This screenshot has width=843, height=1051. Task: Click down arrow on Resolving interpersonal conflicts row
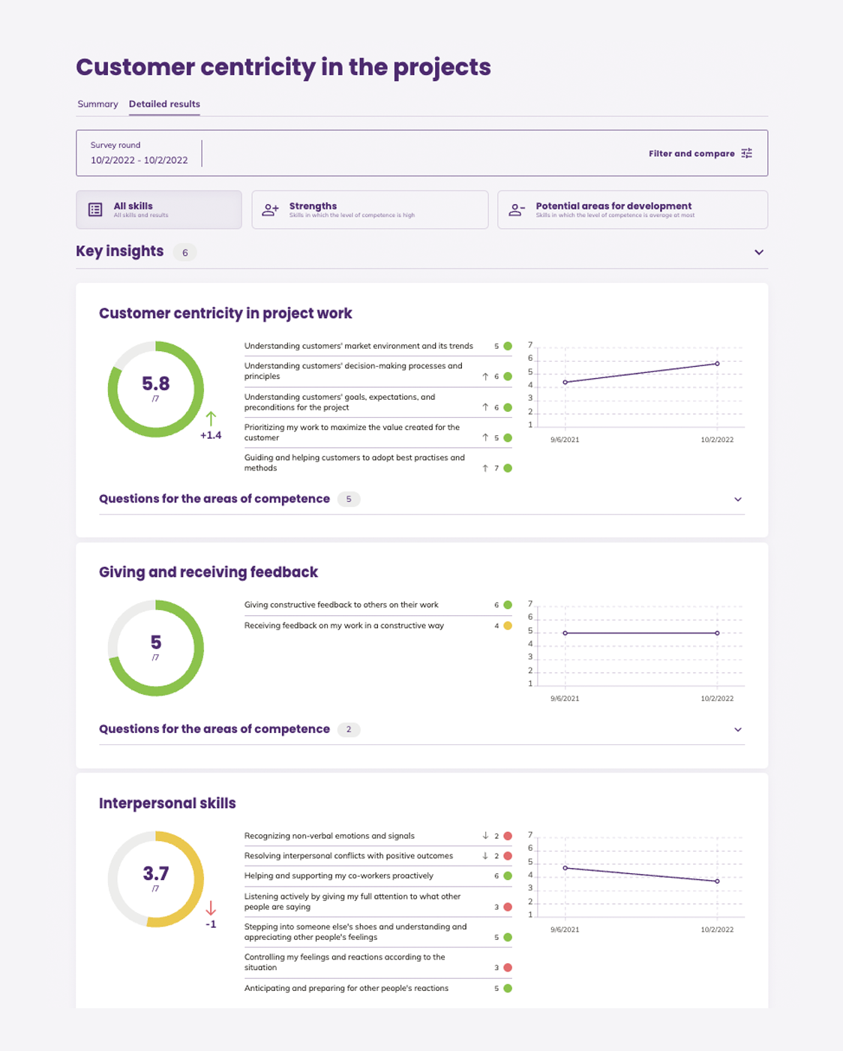485,856
